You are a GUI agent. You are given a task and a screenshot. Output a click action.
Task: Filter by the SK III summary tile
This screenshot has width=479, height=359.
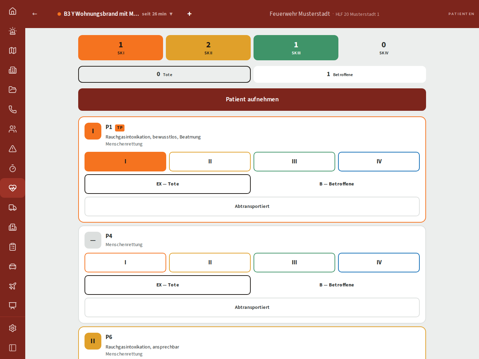[x=296, y=48]
